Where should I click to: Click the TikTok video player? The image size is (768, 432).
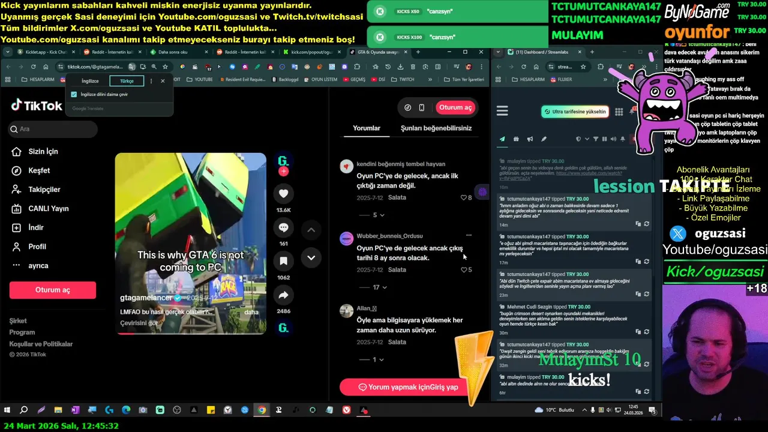191,243
